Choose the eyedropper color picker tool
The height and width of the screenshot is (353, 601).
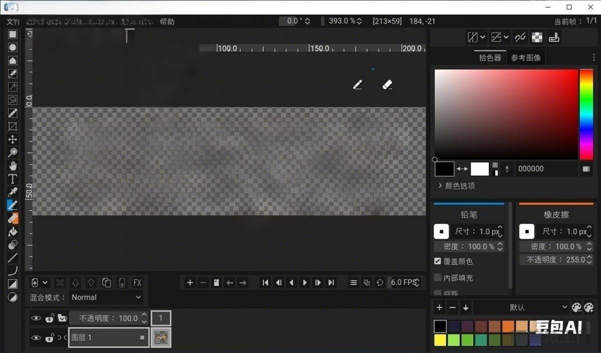pos(13,192)
